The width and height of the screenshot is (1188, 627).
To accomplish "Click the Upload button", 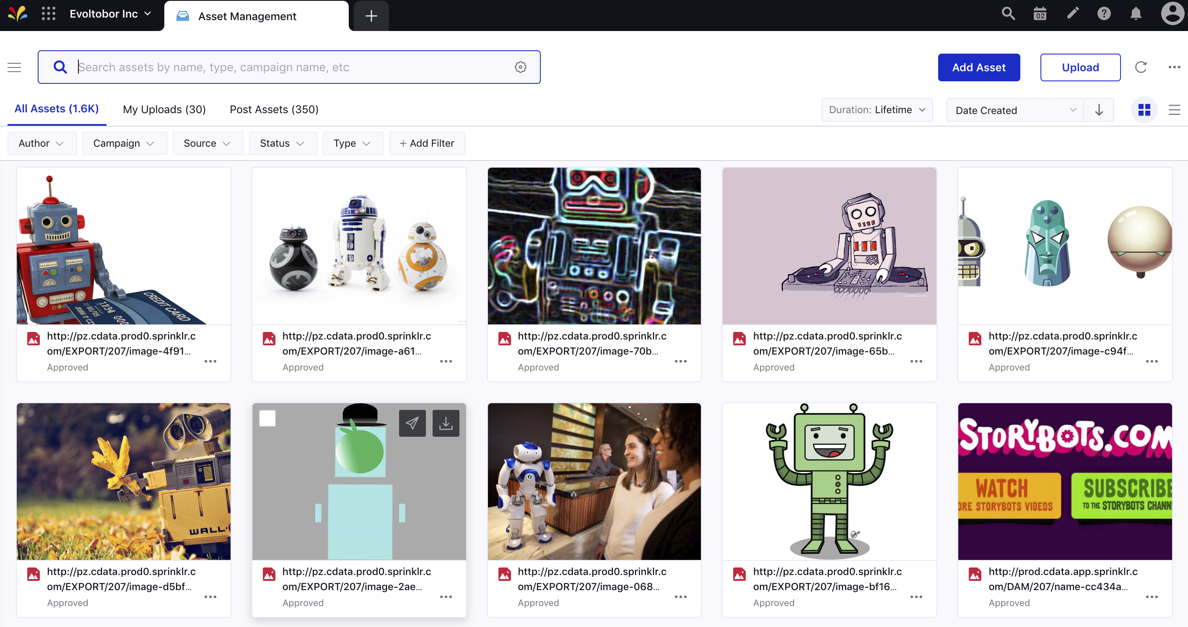I will [1080, 67].
